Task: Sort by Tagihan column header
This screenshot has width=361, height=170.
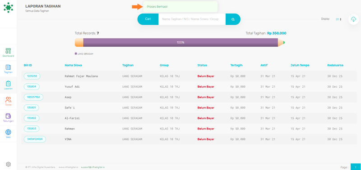Action: pyautogui.click(x=128, y=65)
